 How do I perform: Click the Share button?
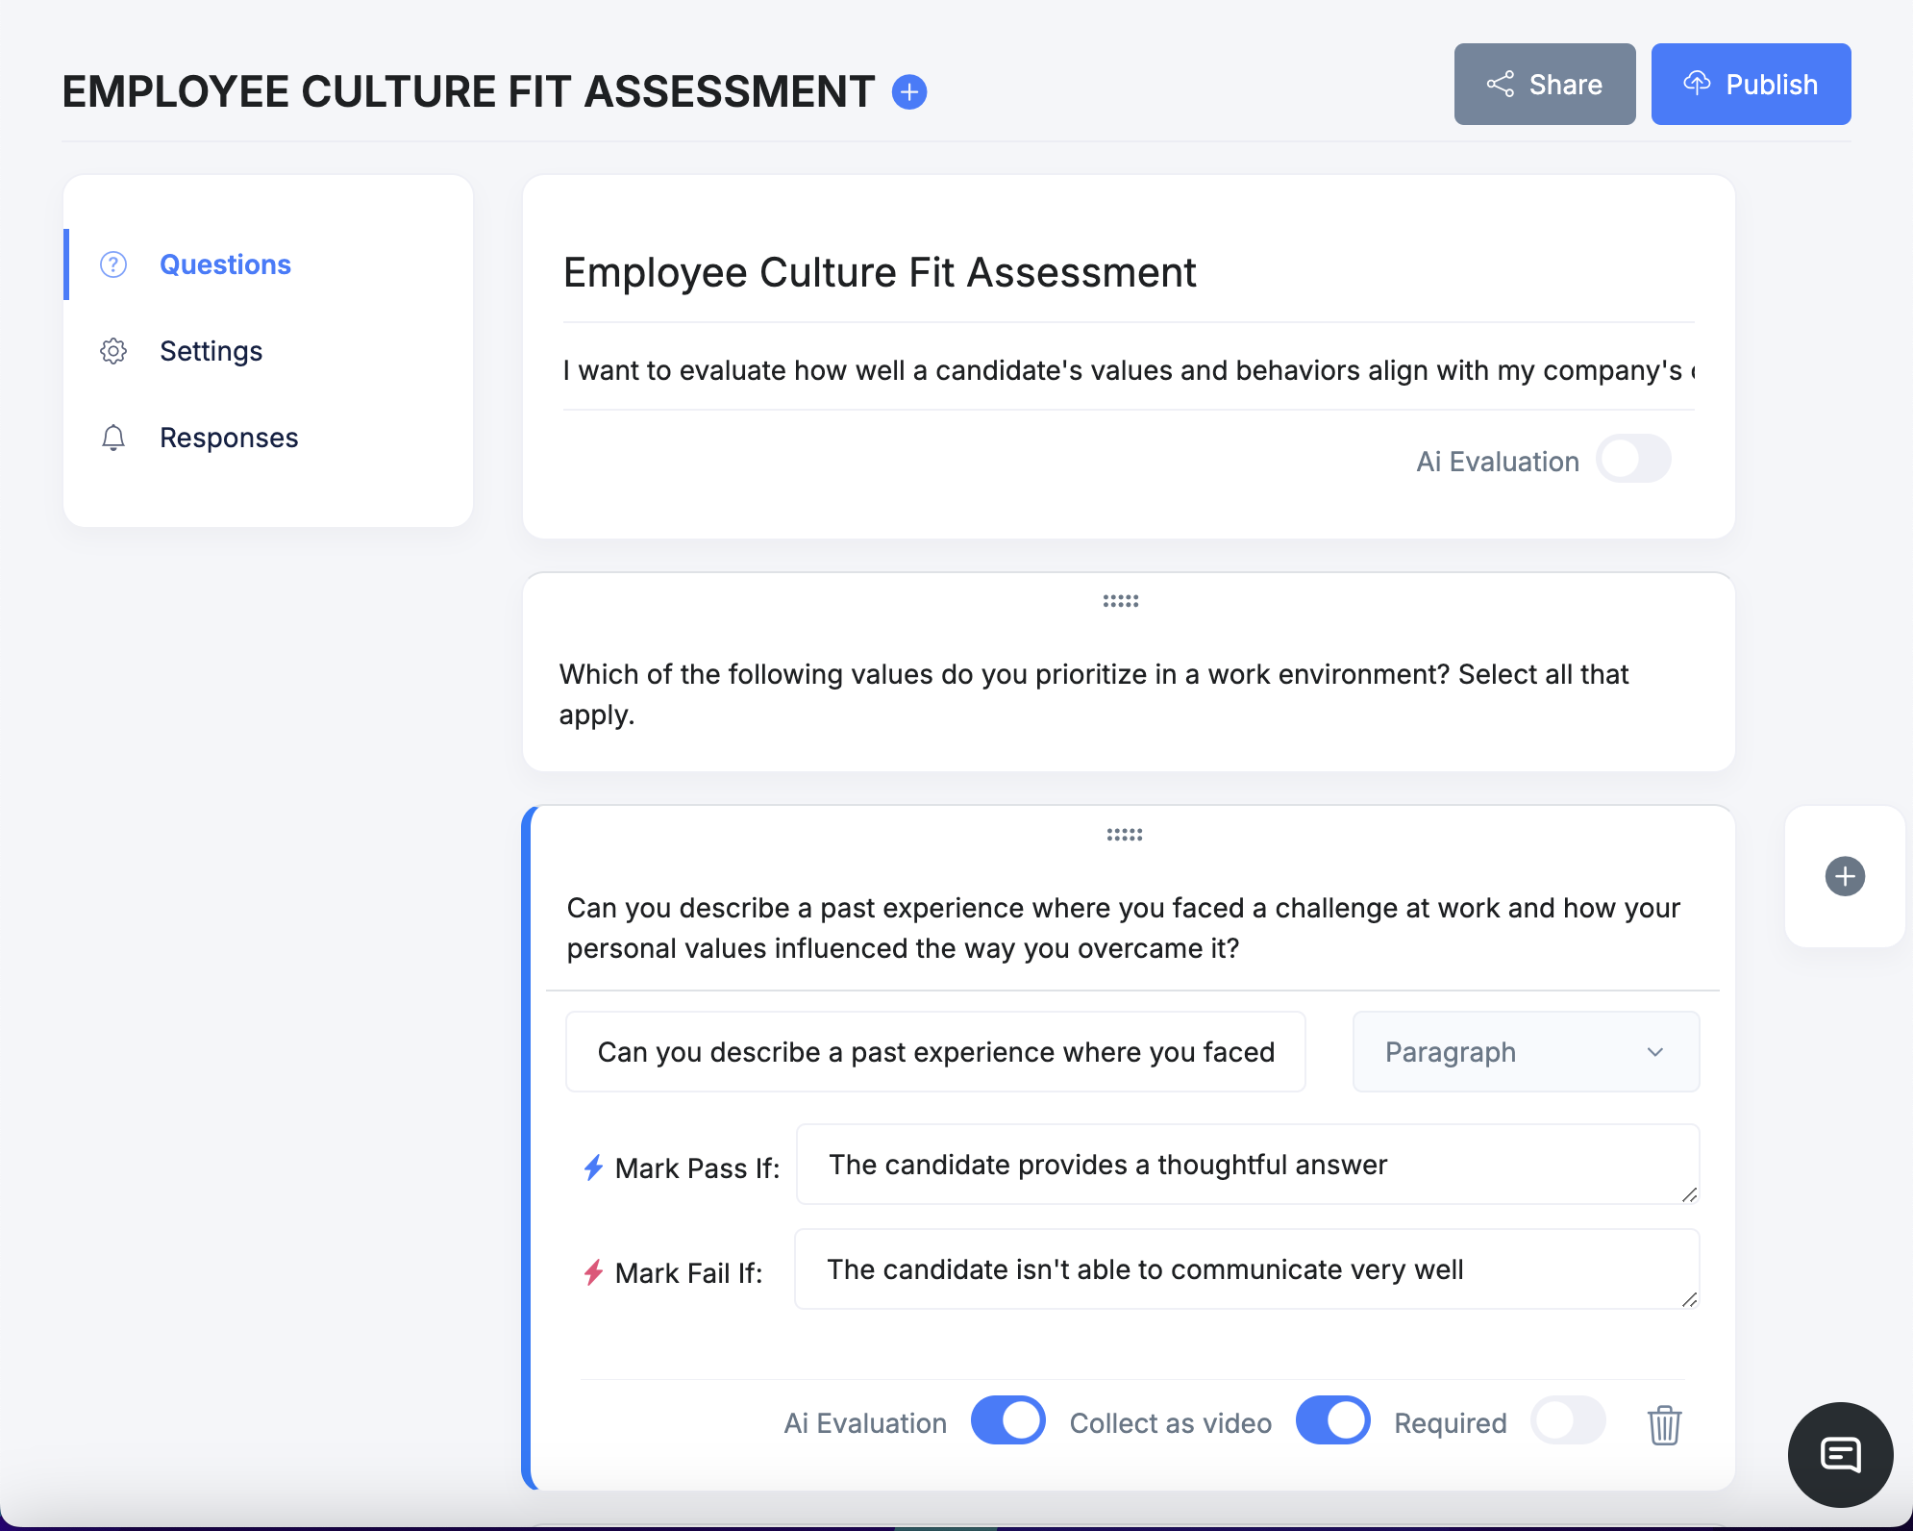(1544, 85)
